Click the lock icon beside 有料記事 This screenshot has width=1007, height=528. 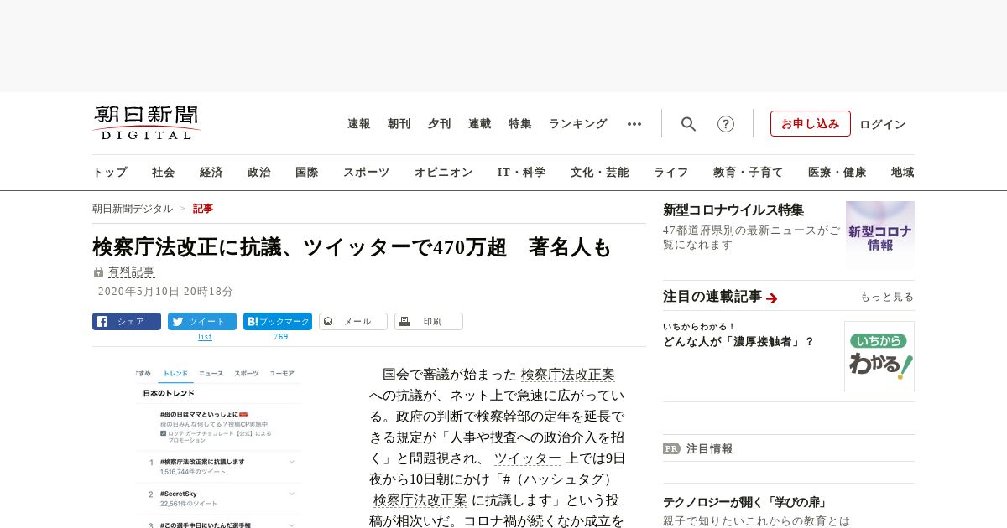point(98,272)
